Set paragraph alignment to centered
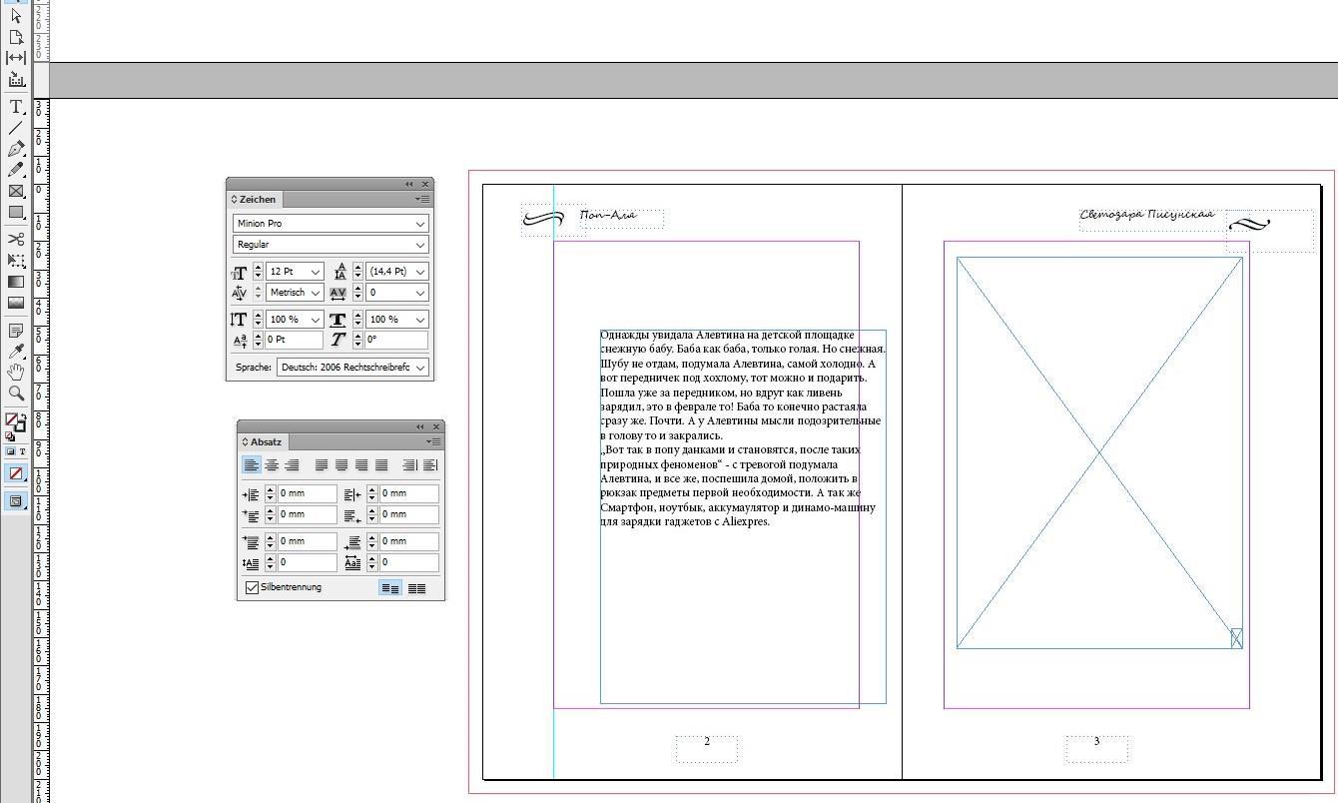 (x=272, y=465)
